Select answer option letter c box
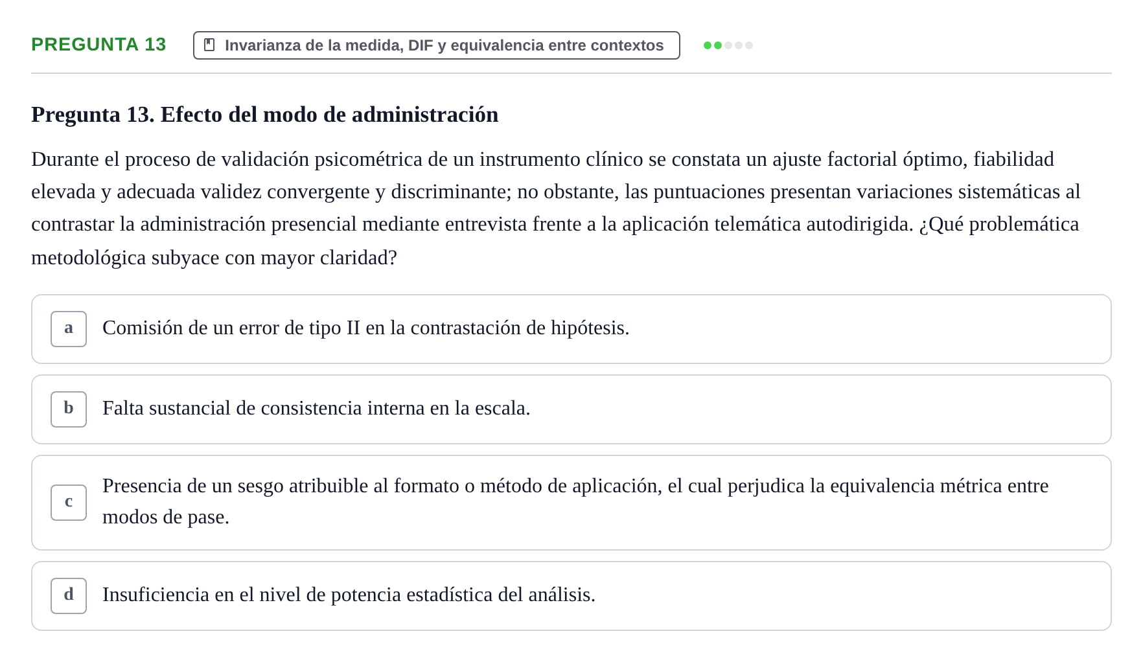Image resolution: width=1143 pixels, height=662 pixels. tap(69, 503)
